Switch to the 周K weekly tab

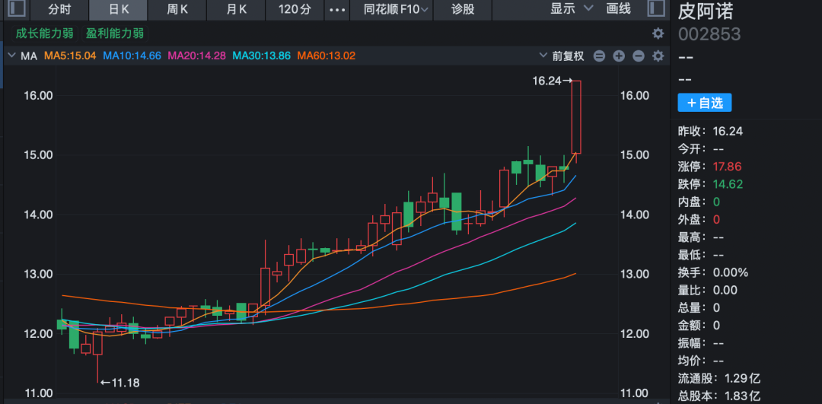[x=178, y=10]
